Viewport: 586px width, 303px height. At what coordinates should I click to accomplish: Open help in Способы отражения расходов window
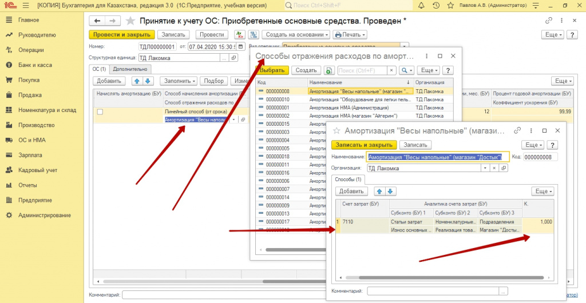pyautogui.click(x=448, y=70)
